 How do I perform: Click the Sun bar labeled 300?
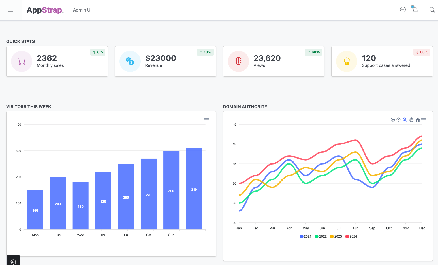point(171,190)
